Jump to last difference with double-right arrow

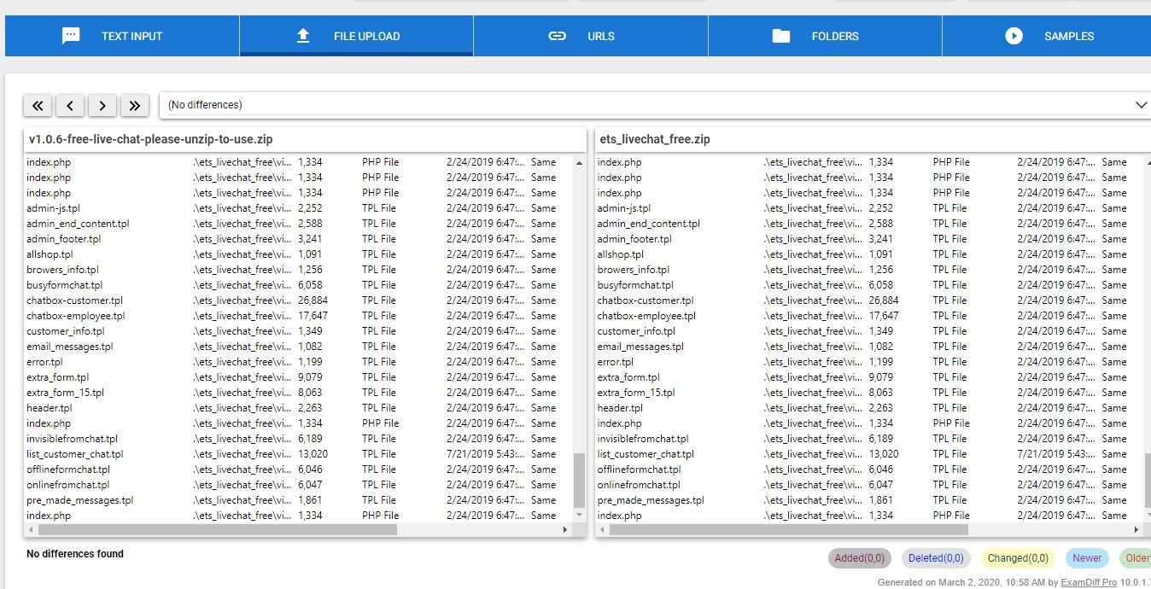(135, 106)
